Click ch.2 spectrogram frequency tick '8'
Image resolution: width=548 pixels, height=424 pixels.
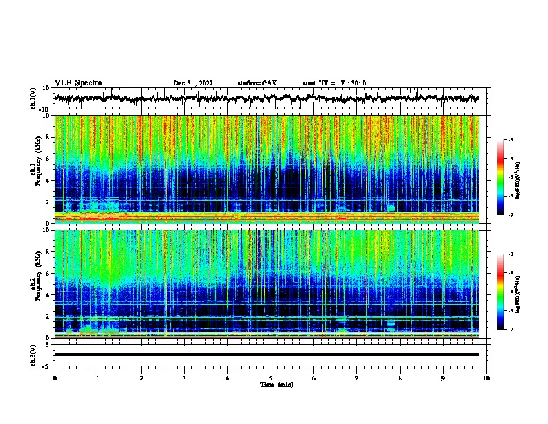(48, 252)
